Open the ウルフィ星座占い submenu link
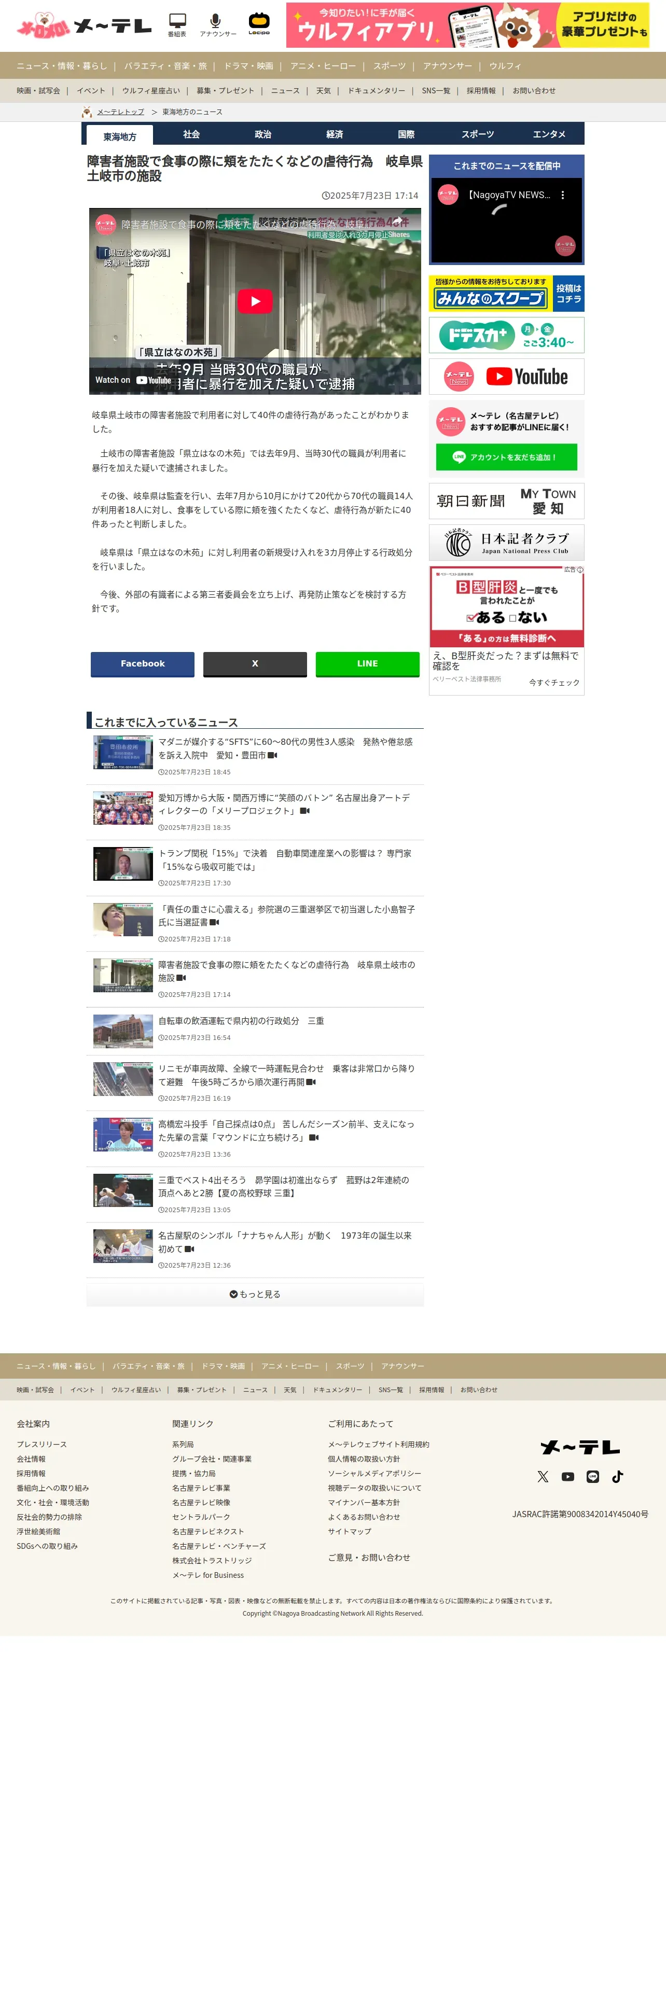Image resolution: width=666 pixels, height=1998 pixels. click(150, 91)
